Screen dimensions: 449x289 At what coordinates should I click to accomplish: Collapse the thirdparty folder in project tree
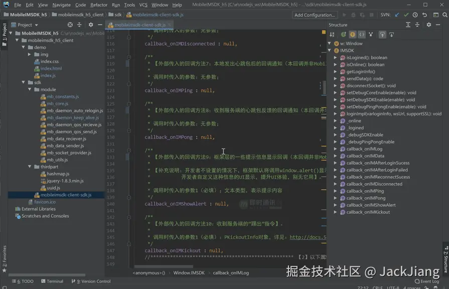tap(30, 167)
